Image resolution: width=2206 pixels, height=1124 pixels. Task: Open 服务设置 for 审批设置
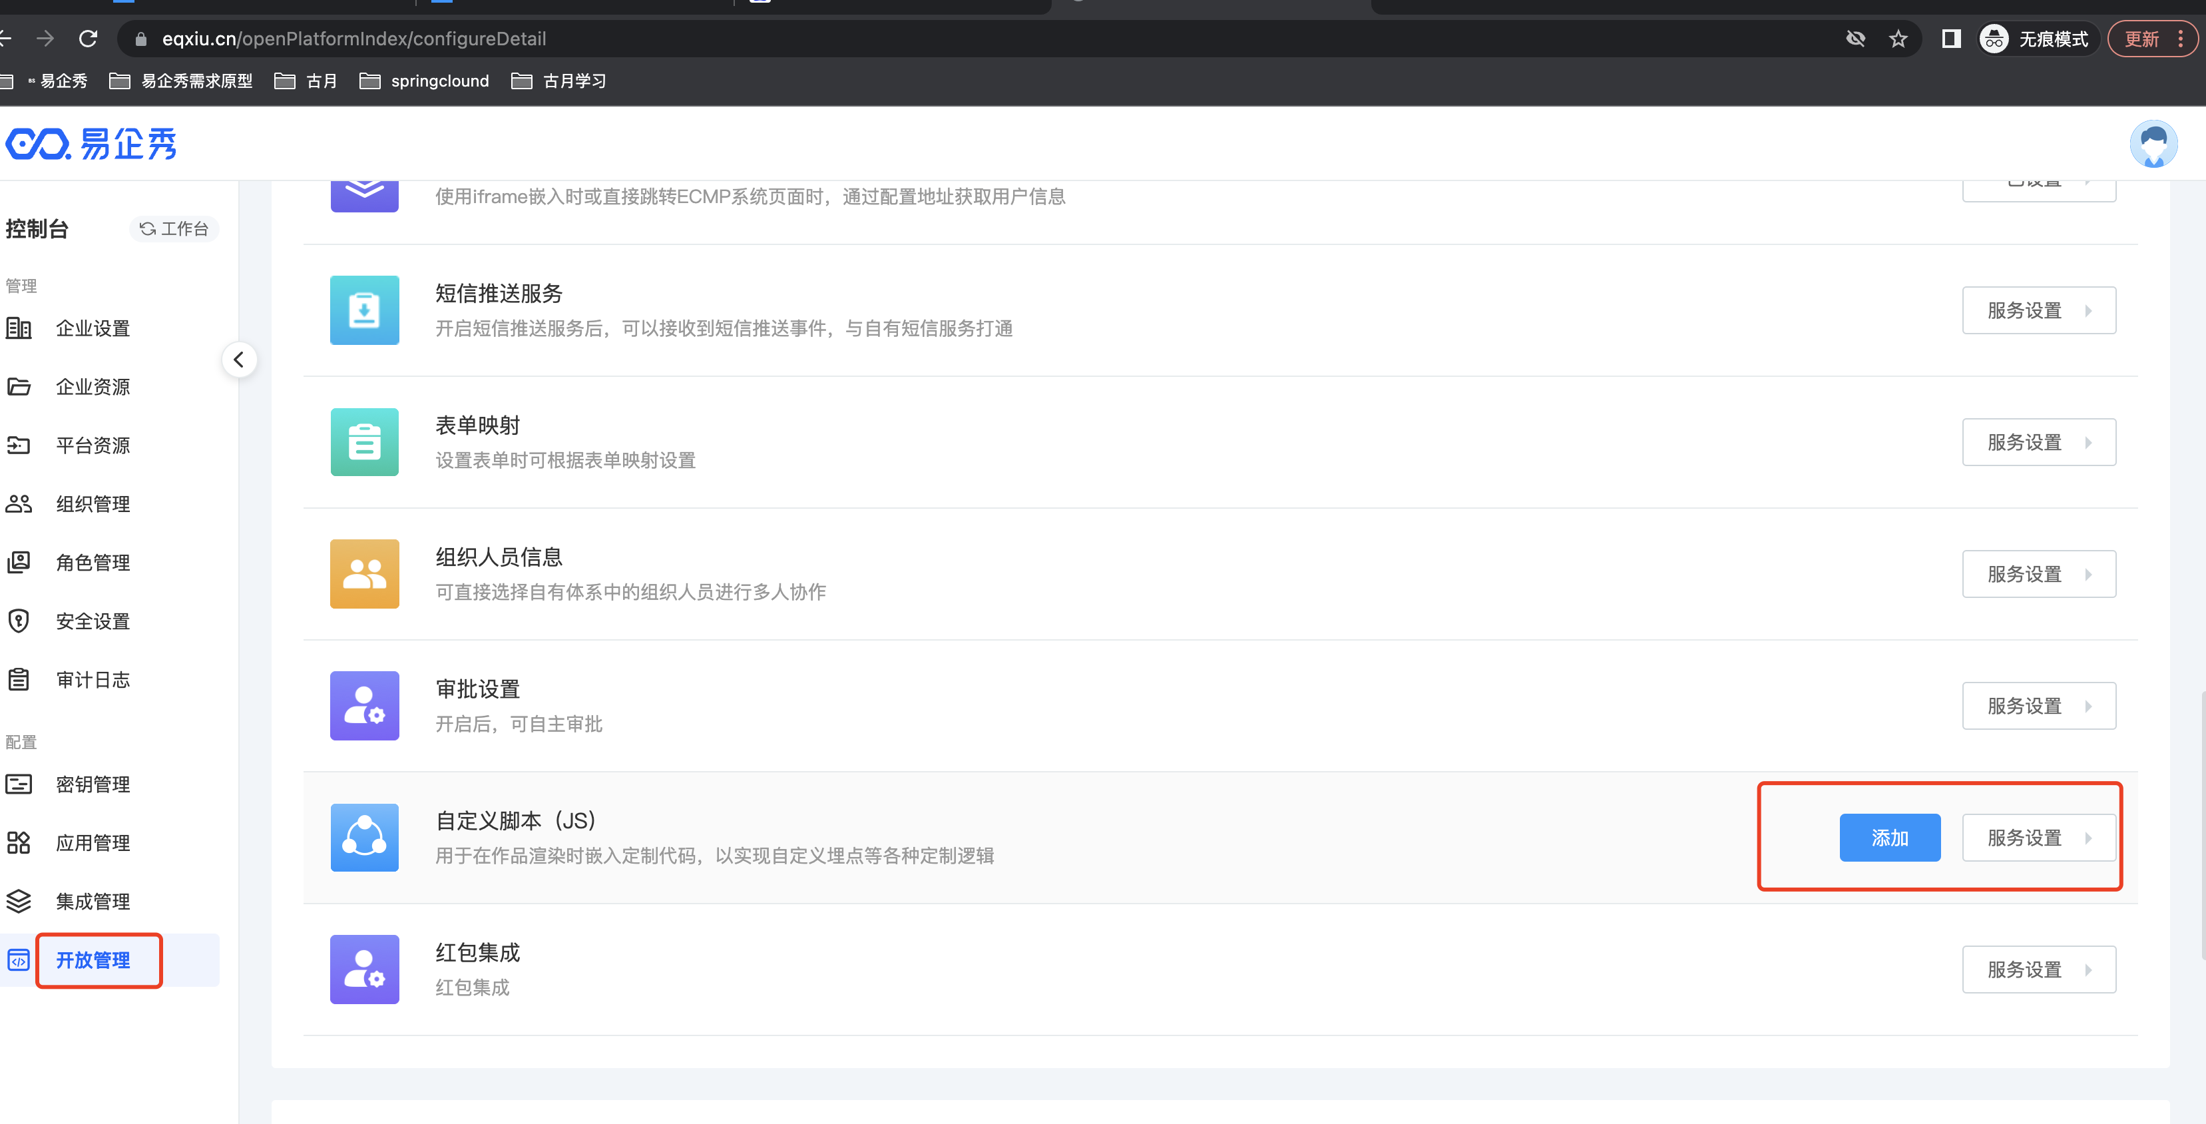(x=2038, y=706)
